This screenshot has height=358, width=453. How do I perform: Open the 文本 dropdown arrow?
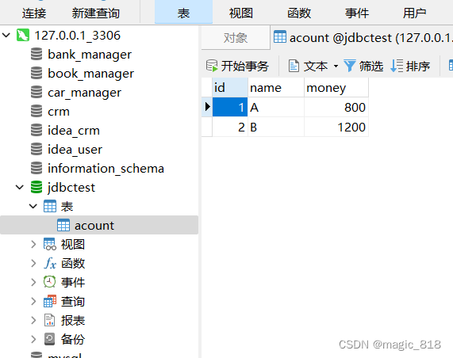[336, 66]
